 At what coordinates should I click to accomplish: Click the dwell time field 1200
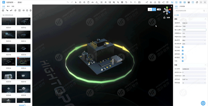[x=194, y=37]
